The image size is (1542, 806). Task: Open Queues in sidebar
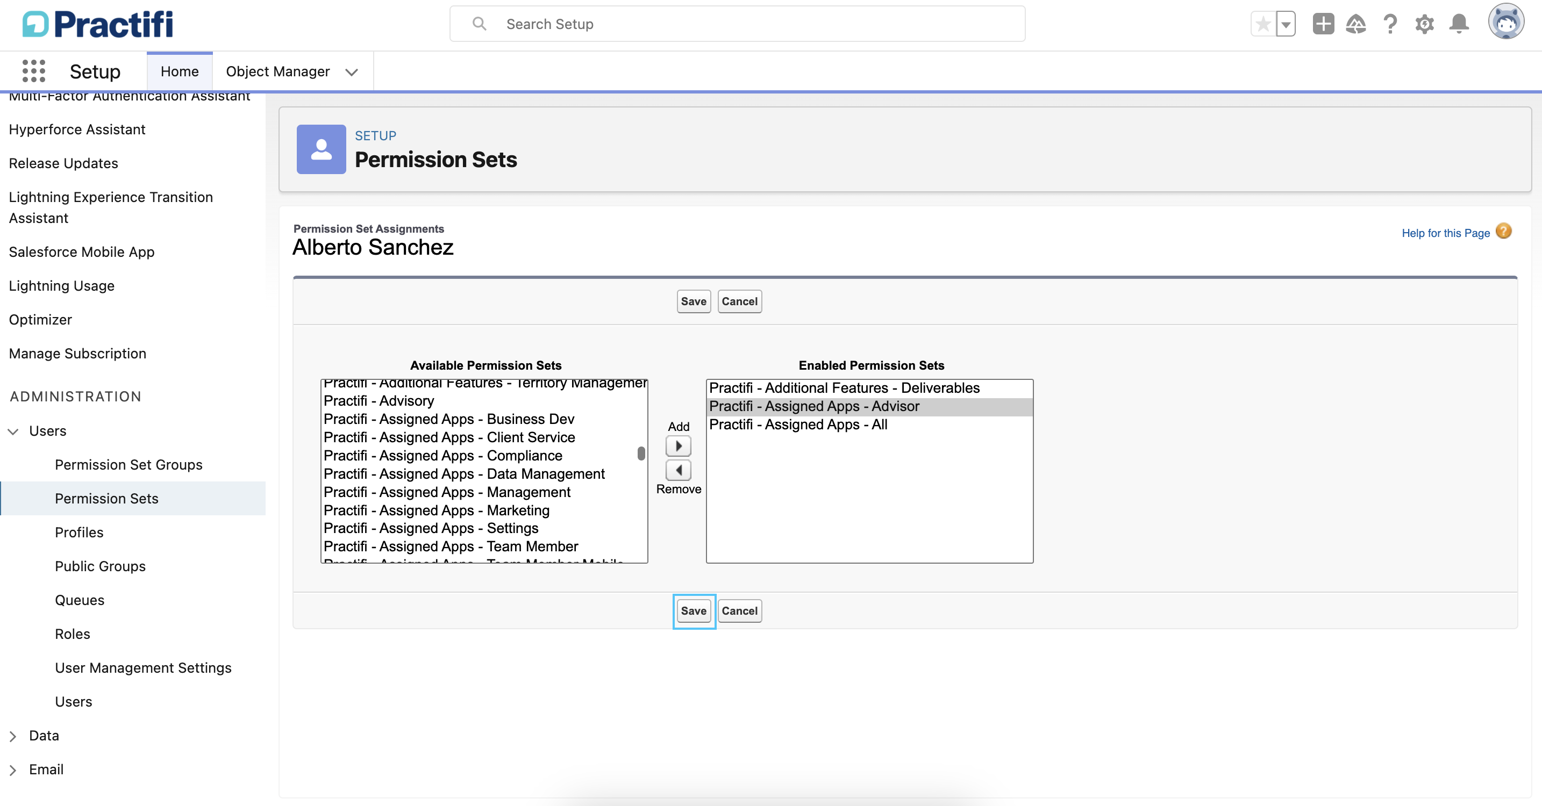[80, 600]
